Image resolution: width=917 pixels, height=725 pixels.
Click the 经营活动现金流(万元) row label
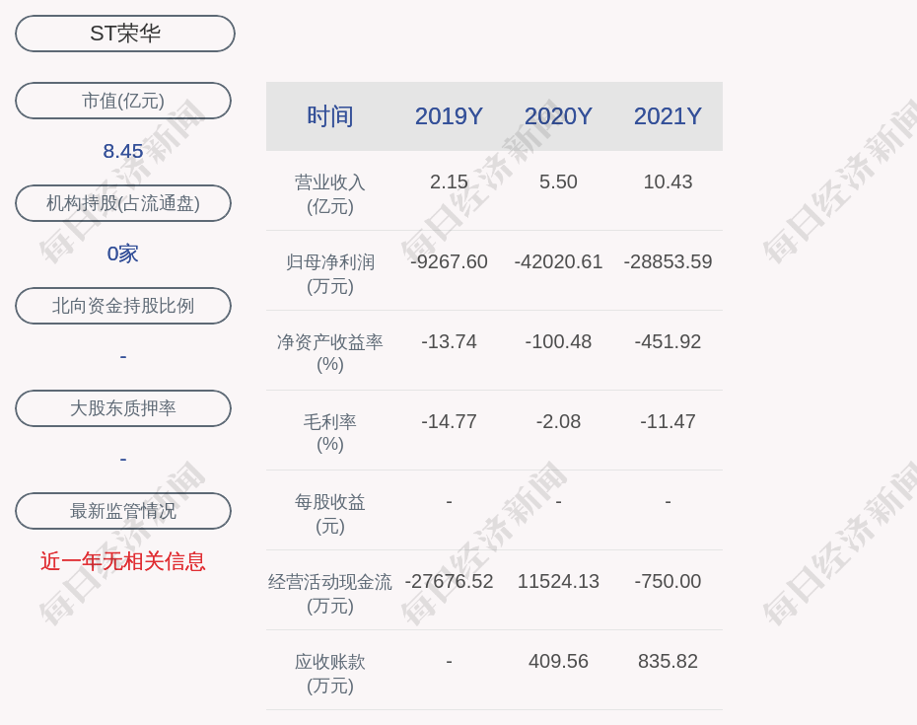coord(330,593)
